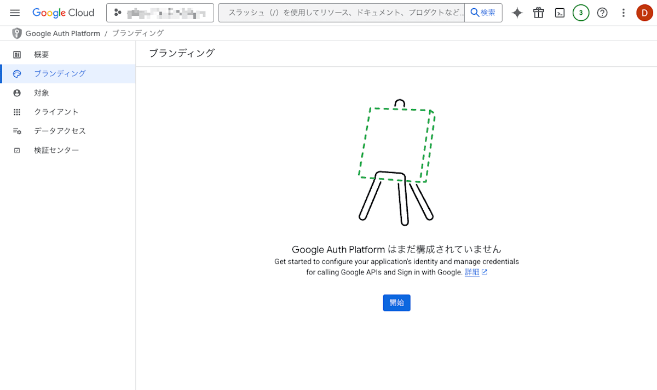Select クライアント in the sidebar
657x390 pixels.
(x=68, y=112)
